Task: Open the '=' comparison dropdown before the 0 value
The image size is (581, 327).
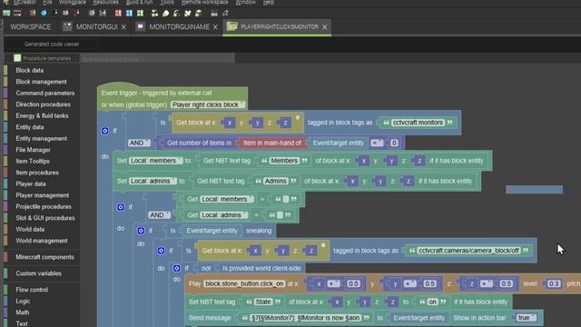Action: [377, 143]
